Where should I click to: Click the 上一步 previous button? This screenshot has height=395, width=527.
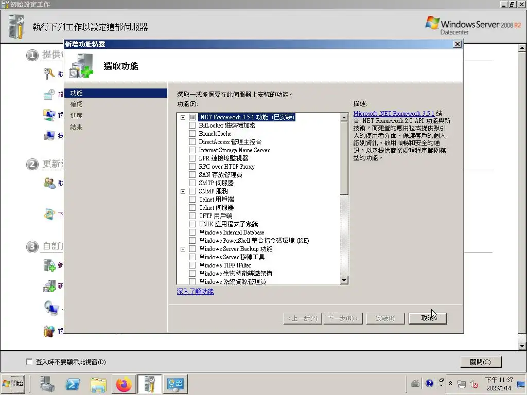(x=303, y=318)
